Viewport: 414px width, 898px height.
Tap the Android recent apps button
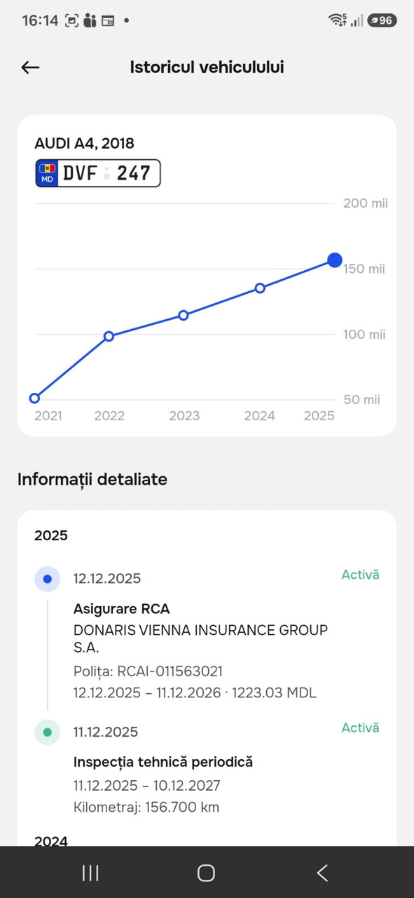(x=90, y=873)
